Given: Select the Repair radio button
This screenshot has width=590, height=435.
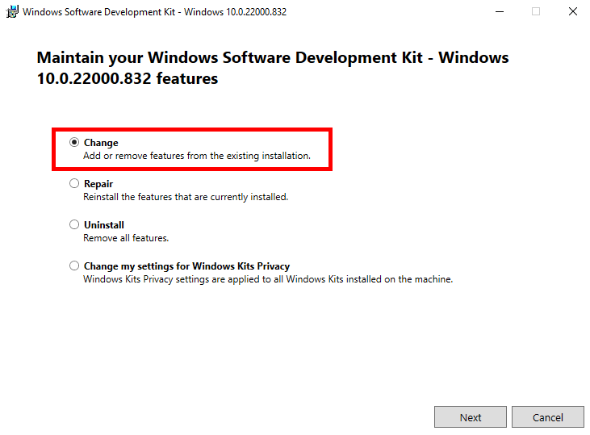Looking at the screenshot, I should (74, 184).
